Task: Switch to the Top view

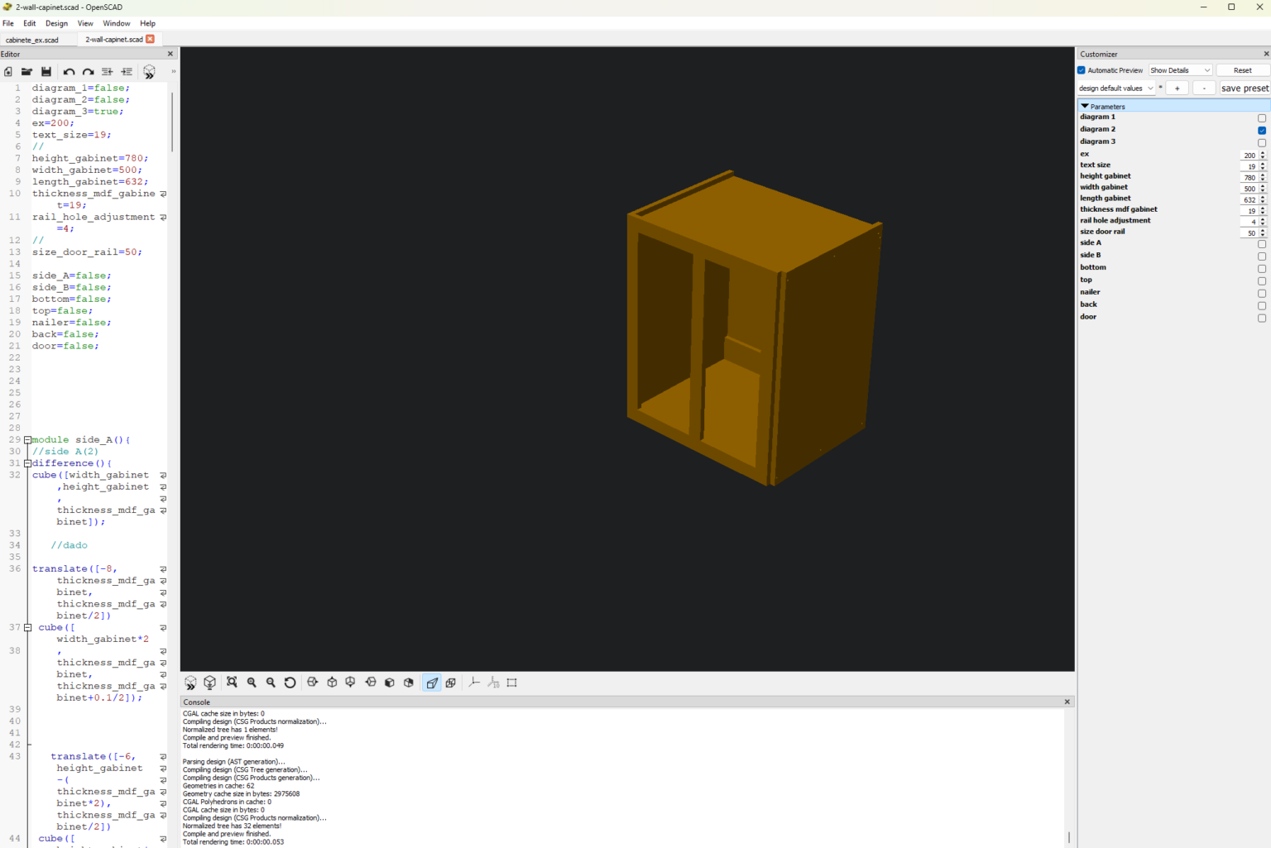Action: (x=332, y=683)
